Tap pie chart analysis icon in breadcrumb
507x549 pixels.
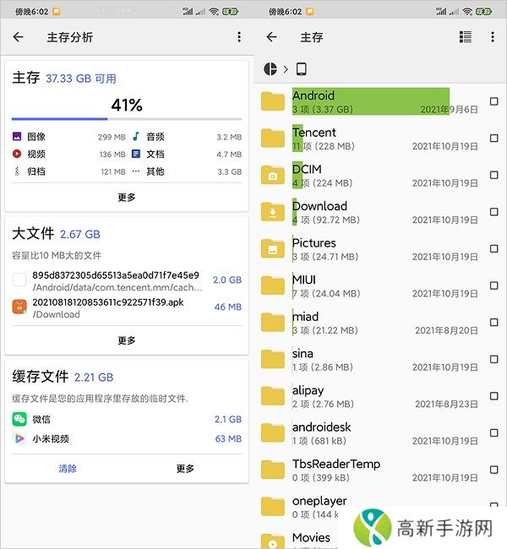271,68
